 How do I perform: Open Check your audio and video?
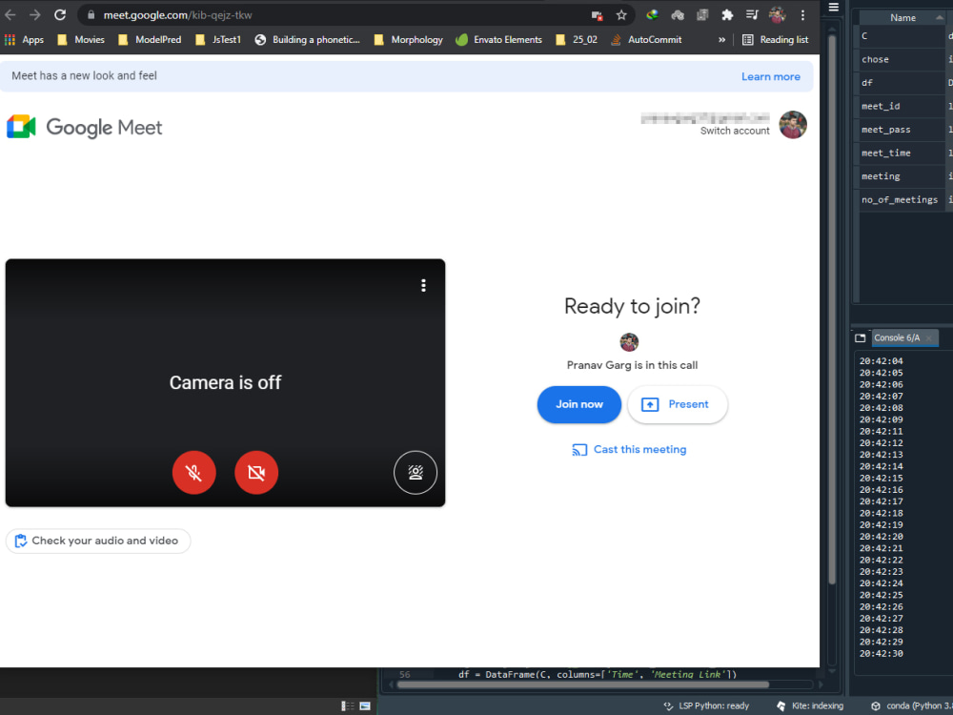tap(98, 541)
